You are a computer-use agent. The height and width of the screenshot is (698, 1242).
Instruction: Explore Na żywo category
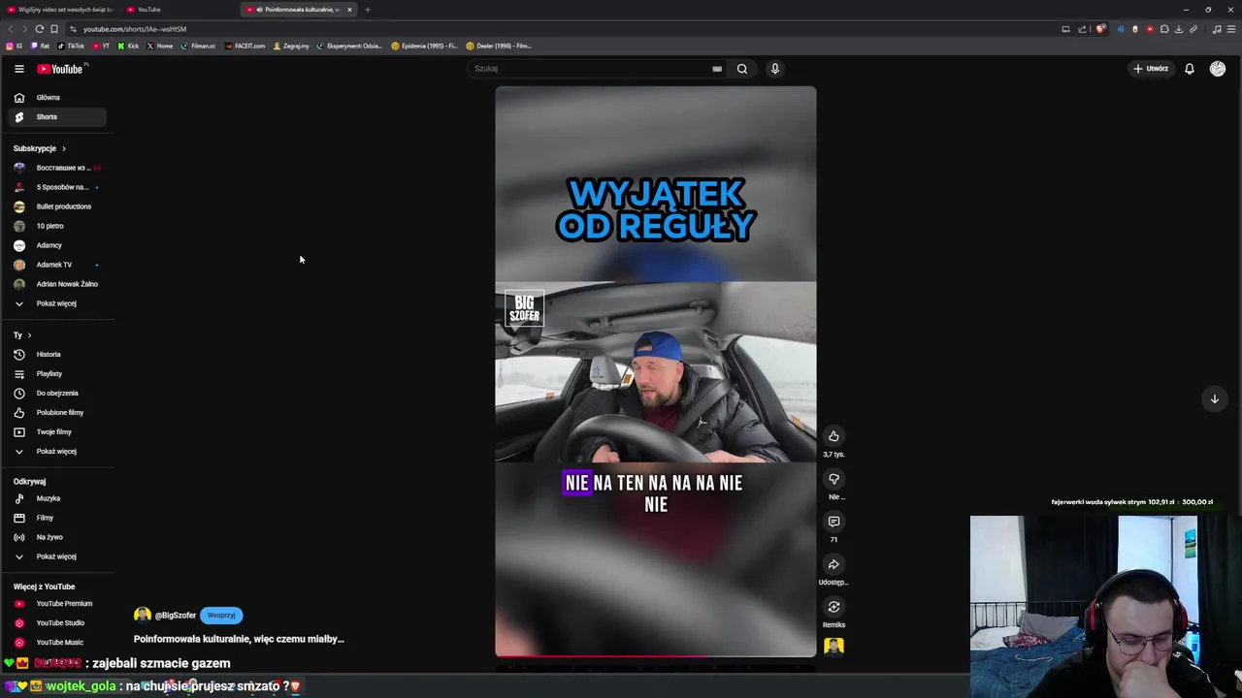(x=57, y=537)
